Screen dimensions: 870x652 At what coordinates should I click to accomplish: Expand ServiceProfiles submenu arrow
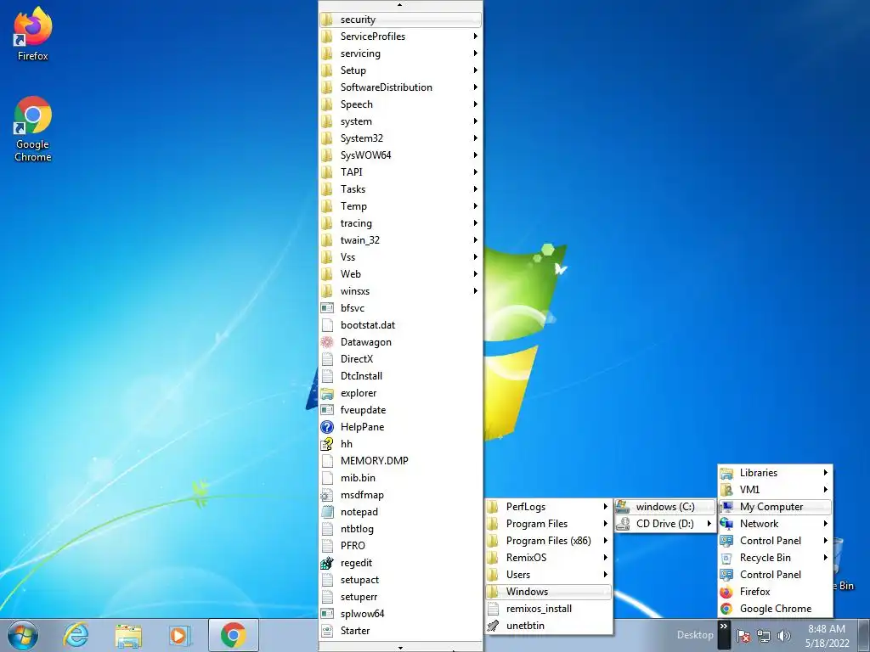click(476, 36)
